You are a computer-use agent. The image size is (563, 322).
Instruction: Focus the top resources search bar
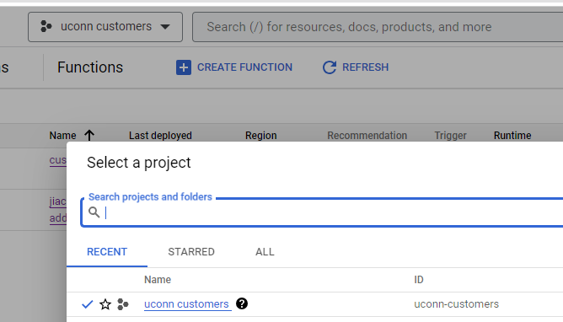(x=378, y=27)
